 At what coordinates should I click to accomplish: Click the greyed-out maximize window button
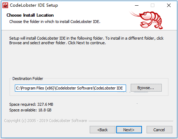click(x=153, y=5)
